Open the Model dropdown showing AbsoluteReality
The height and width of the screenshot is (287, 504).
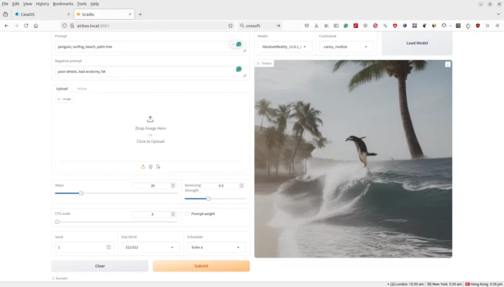(x=284, y=47)
